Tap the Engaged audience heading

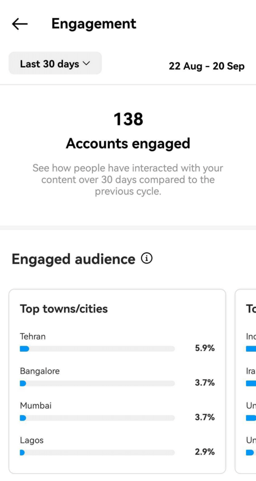tap(73, 259)
